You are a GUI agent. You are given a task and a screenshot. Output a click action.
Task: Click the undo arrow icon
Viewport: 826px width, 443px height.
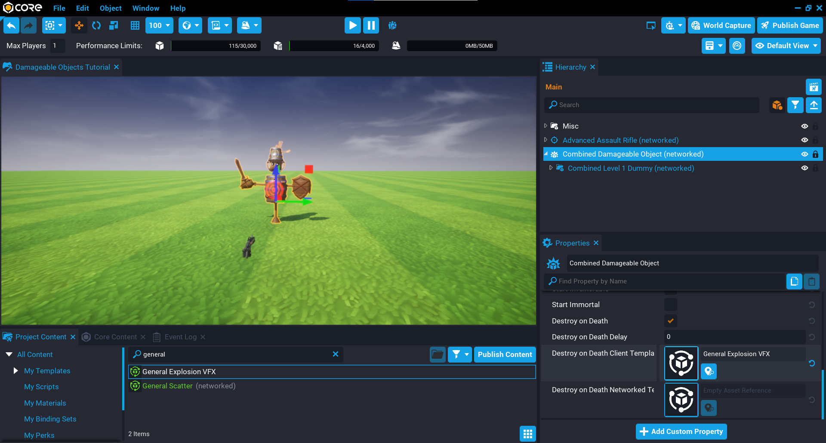coord(11,25)
